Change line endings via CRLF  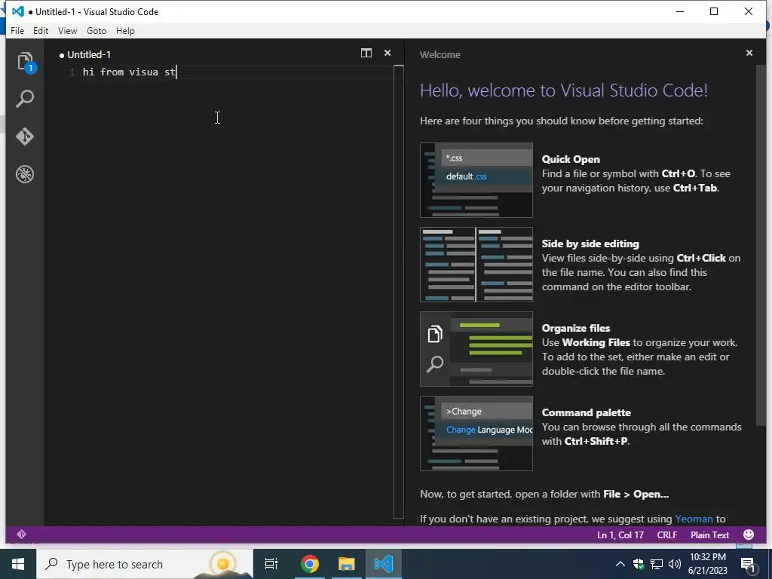click(667, 535)
